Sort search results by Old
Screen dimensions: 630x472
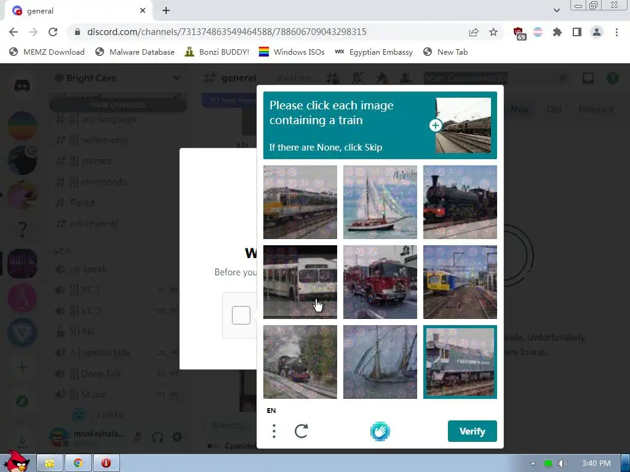[x=554, y=109]
